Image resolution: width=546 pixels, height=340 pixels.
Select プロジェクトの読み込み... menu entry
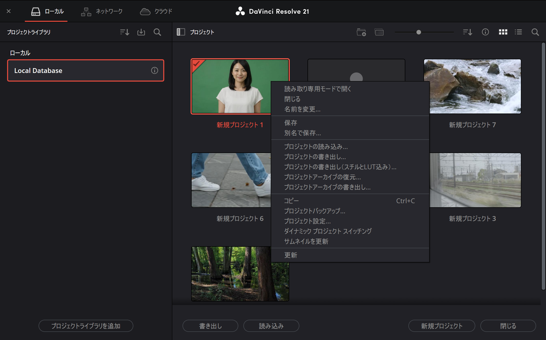tap(350, 147)
